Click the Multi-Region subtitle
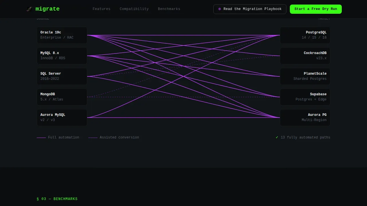 [x=314, y=120]
